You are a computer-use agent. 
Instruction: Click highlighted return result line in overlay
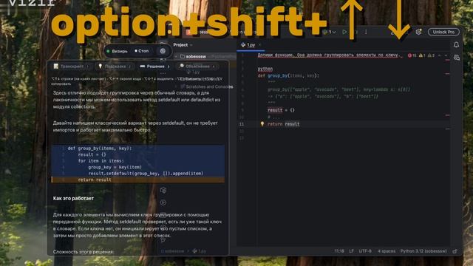(x=138, y=180)
